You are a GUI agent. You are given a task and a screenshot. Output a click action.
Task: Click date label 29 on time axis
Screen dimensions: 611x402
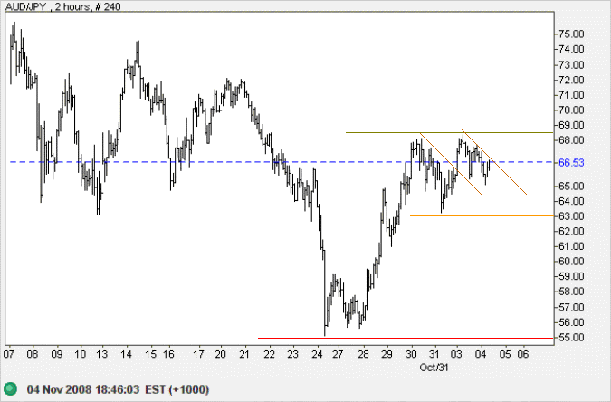[387, 354]
